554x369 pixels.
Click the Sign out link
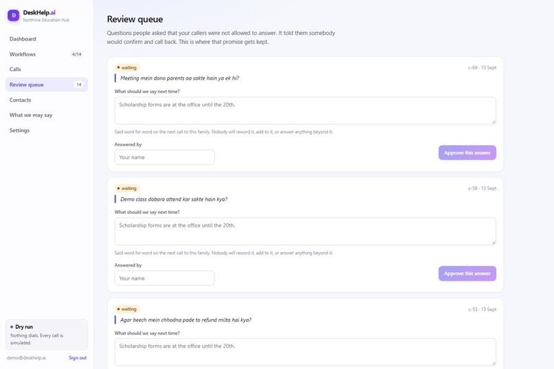coord(78,358)
